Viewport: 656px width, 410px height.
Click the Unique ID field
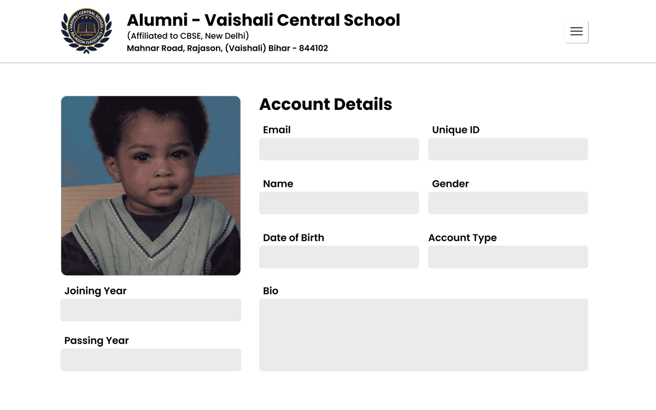pyautogui.click(x=508, y=149)
